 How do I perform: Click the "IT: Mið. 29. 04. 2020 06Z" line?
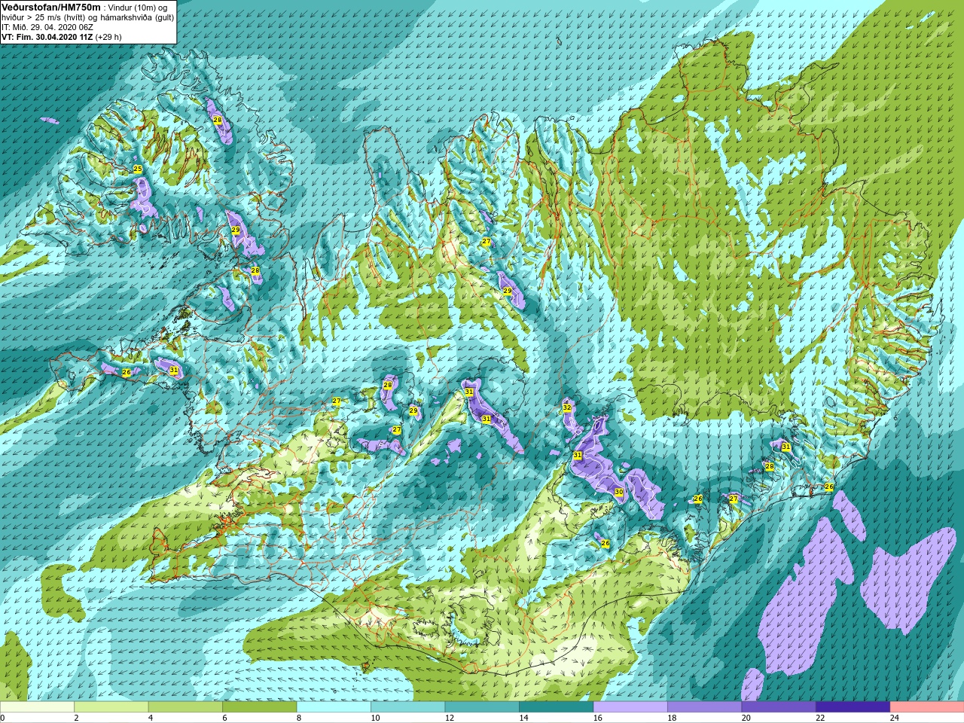[x=47, y=27]
